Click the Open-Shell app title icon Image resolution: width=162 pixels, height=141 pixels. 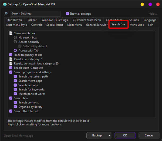coord(4,4)
